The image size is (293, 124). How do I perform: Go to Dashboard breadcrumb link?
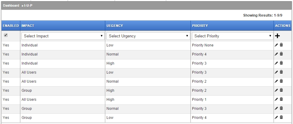pos(11,5)
